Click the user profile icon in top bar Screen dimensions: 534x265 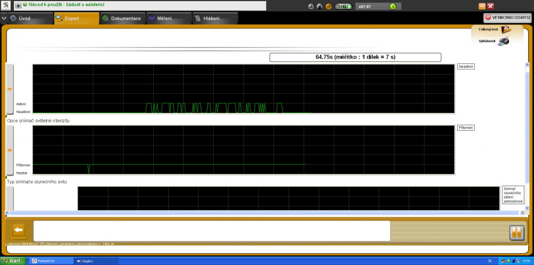click(319, 6)
